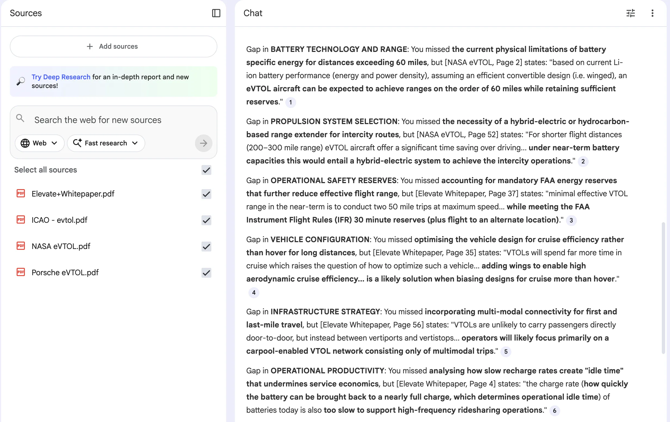This screenshot has height=422, width=670.
Task: Click the plus icon in Add sources
Action: click(90, 46)
